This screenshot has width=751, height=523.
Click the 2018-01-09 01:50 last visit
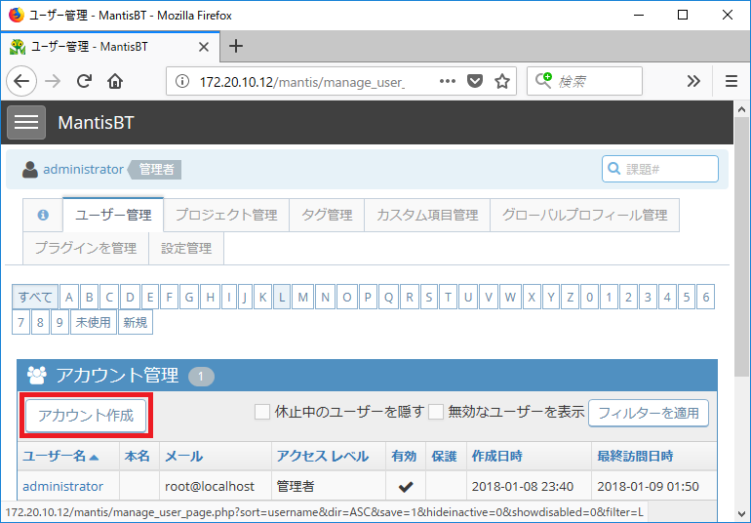[648, 486]
